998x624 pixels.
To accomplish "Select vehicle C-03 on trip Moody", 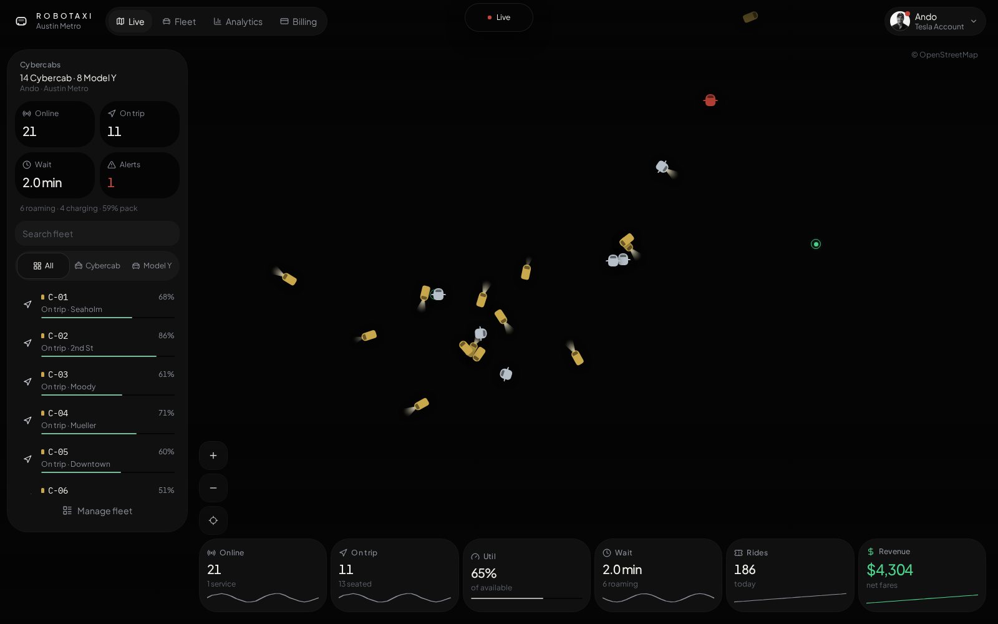I will (97, 381).
